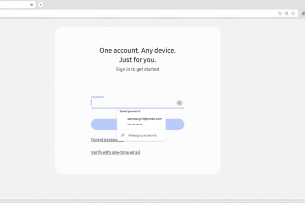Viewport: 305px width, 203px height.
Task: Click the key icon beside Manage passwords
Action: click(123, 136)
